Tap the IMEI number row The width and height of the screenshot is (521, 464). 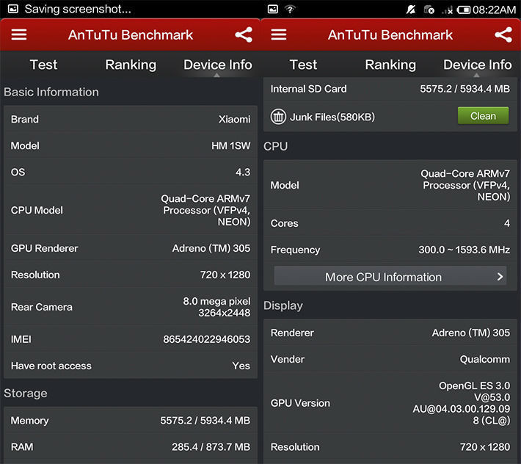click(131, 339)
